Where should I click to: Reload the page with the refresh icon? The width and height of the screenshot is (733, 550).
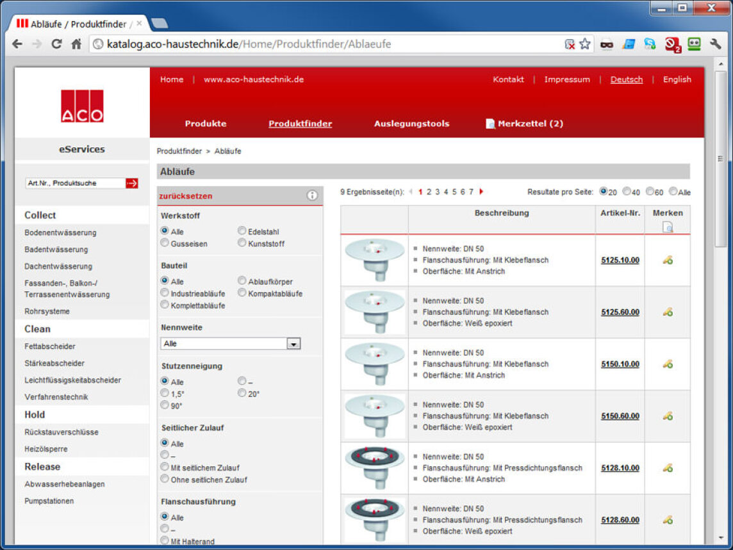56,44
